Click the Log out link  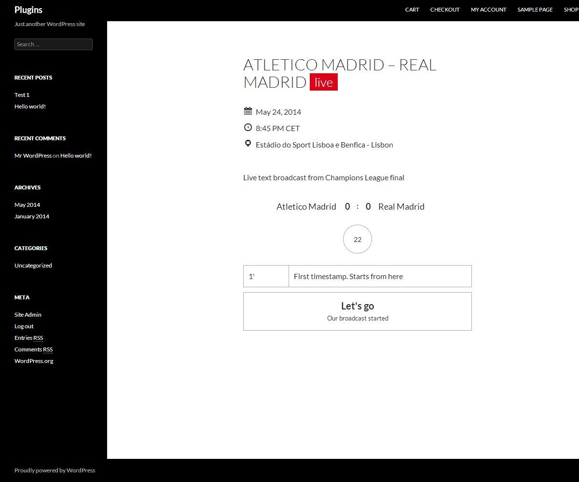pos(24,326)
